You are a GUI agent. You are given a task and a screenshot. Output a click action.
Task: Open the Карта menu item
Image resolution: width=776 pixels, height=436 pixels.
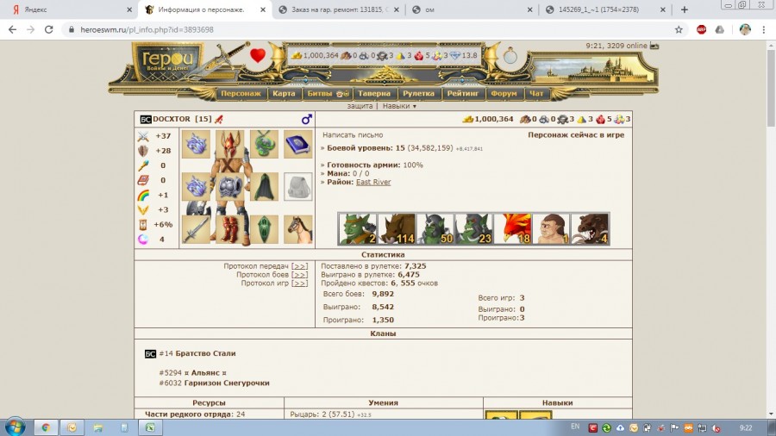tap(284, 93)
